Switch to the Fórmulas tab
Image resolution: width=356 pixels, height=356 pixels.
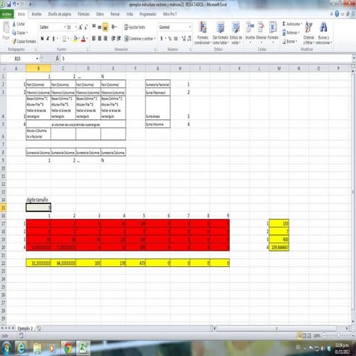pyautogui.click(x=84, y=14)
